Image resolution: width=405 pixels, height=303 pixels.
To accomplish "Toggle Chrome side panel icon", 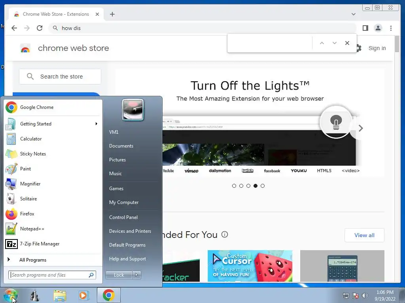I will coord(365,28).
